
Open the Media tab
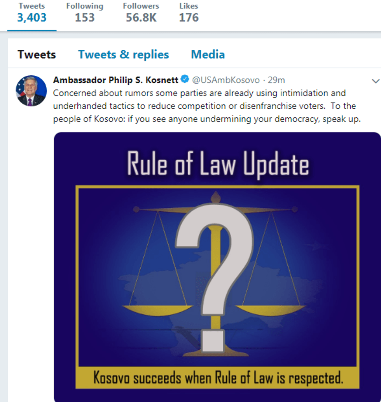coord(208,55)
